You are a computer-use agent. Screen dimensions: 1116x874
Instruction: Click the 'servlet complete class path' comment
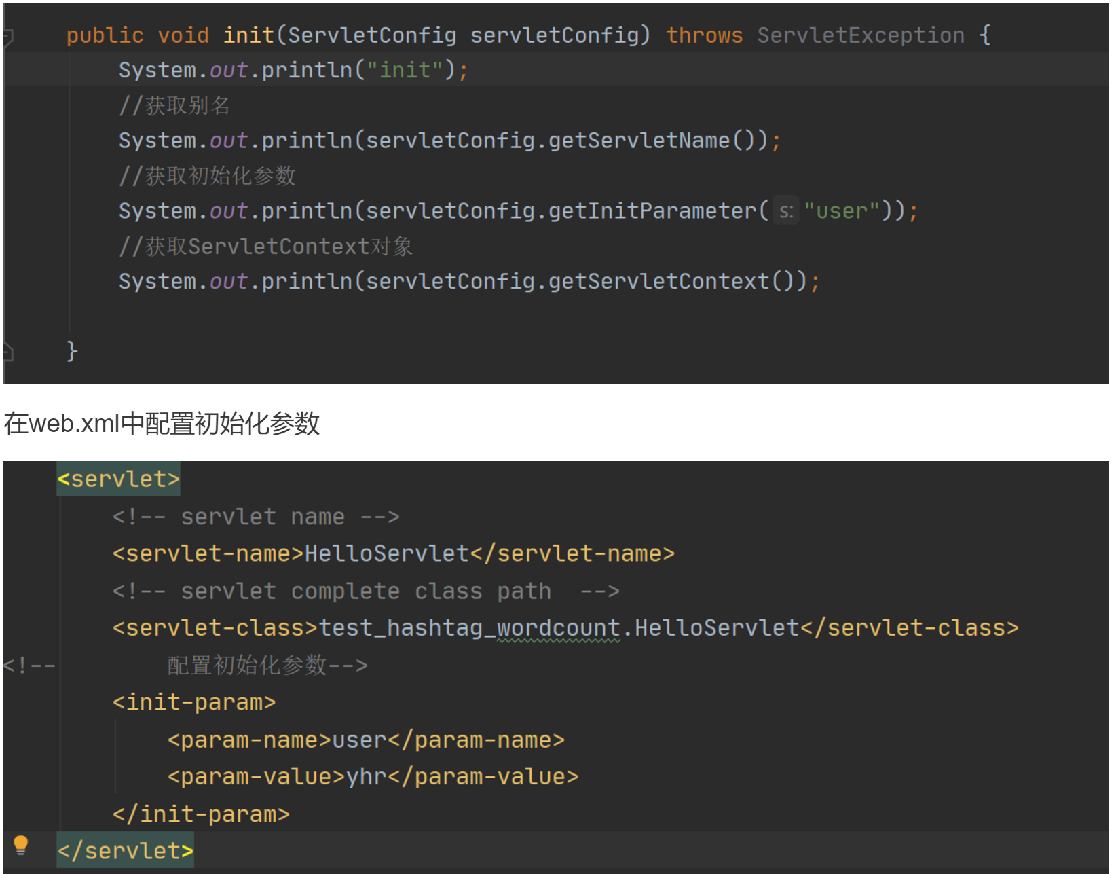tap(365, 591)
